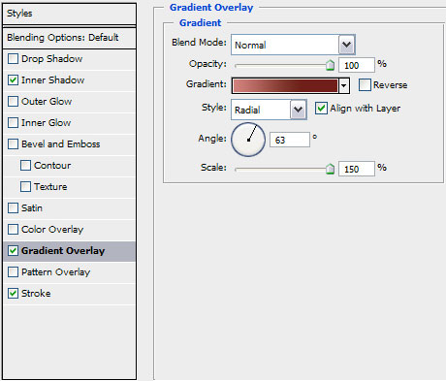The width and height of the screenshot is (446, 381).
Task: Click the Angle dial control
Action: (x=248, y=140)
